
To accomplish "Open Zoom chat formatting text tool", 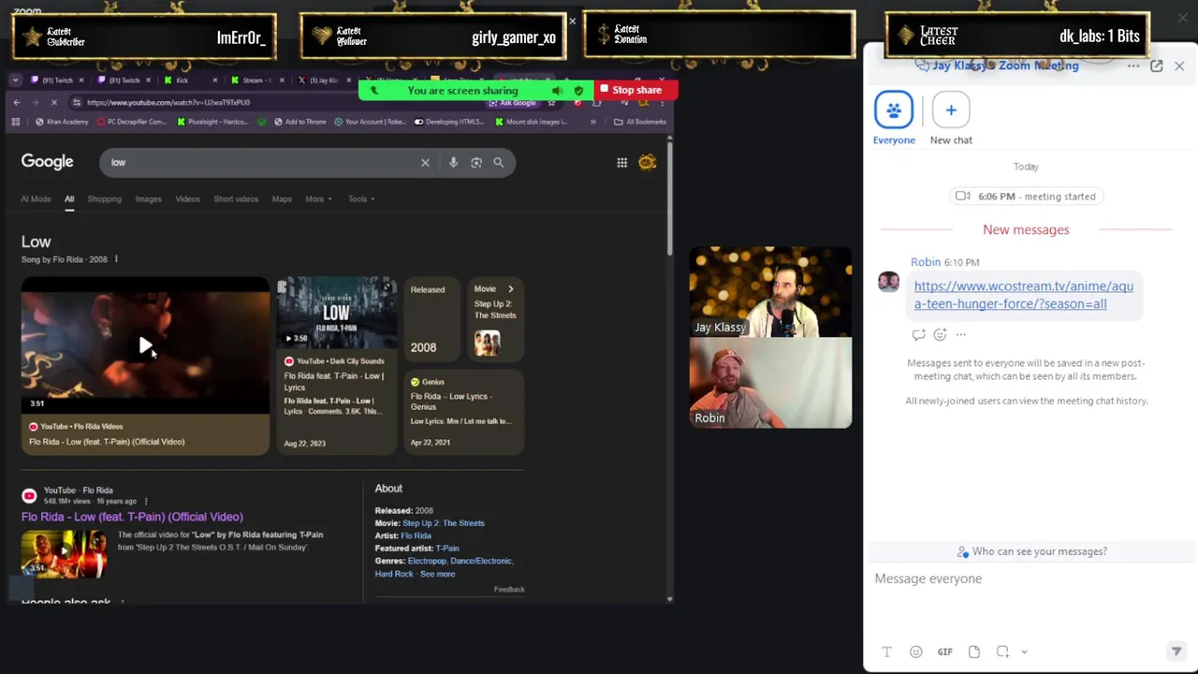I will 886,652.
